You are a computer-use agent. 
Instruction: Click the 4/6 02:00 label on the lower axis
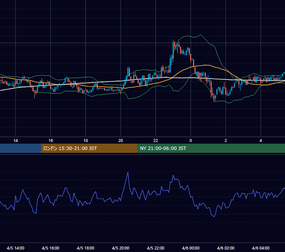click(x=226, y=248)
